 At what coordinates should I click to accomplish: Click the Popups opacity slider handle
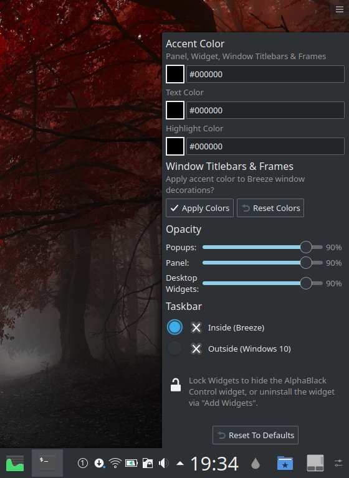(305, 247)
